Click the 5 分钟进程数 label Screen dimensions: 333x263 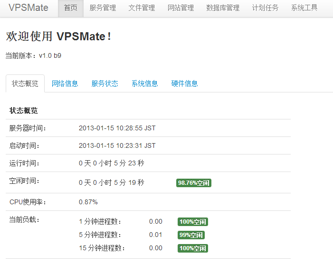point(100,235)
